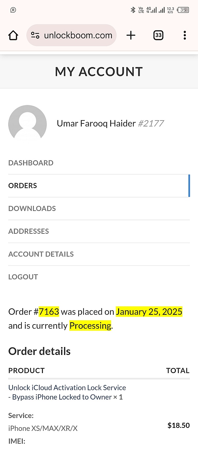Viewport: 198px width, 451px height.
Task: Tap the browser home icon
Action: [13, 35]
